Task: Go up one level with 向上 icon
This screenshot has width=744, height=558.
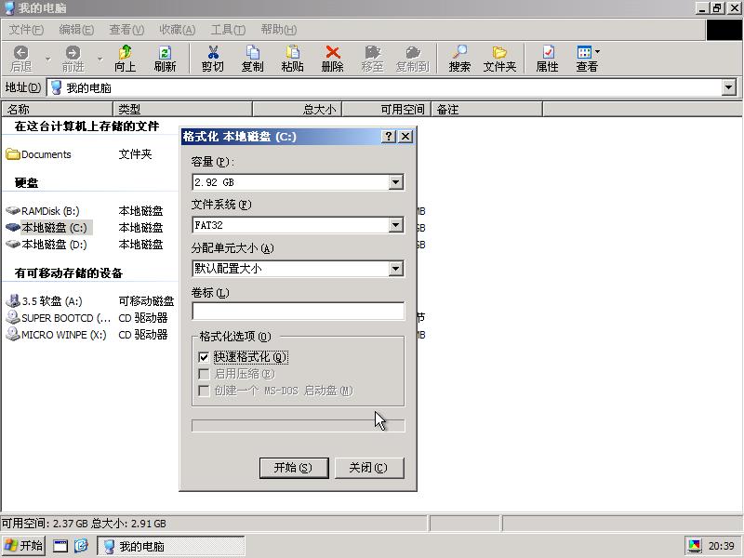Action: [126, 52]
